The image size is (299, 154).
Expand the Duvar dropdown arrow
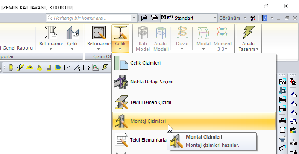pyautogui.click(x=182, y=49)
